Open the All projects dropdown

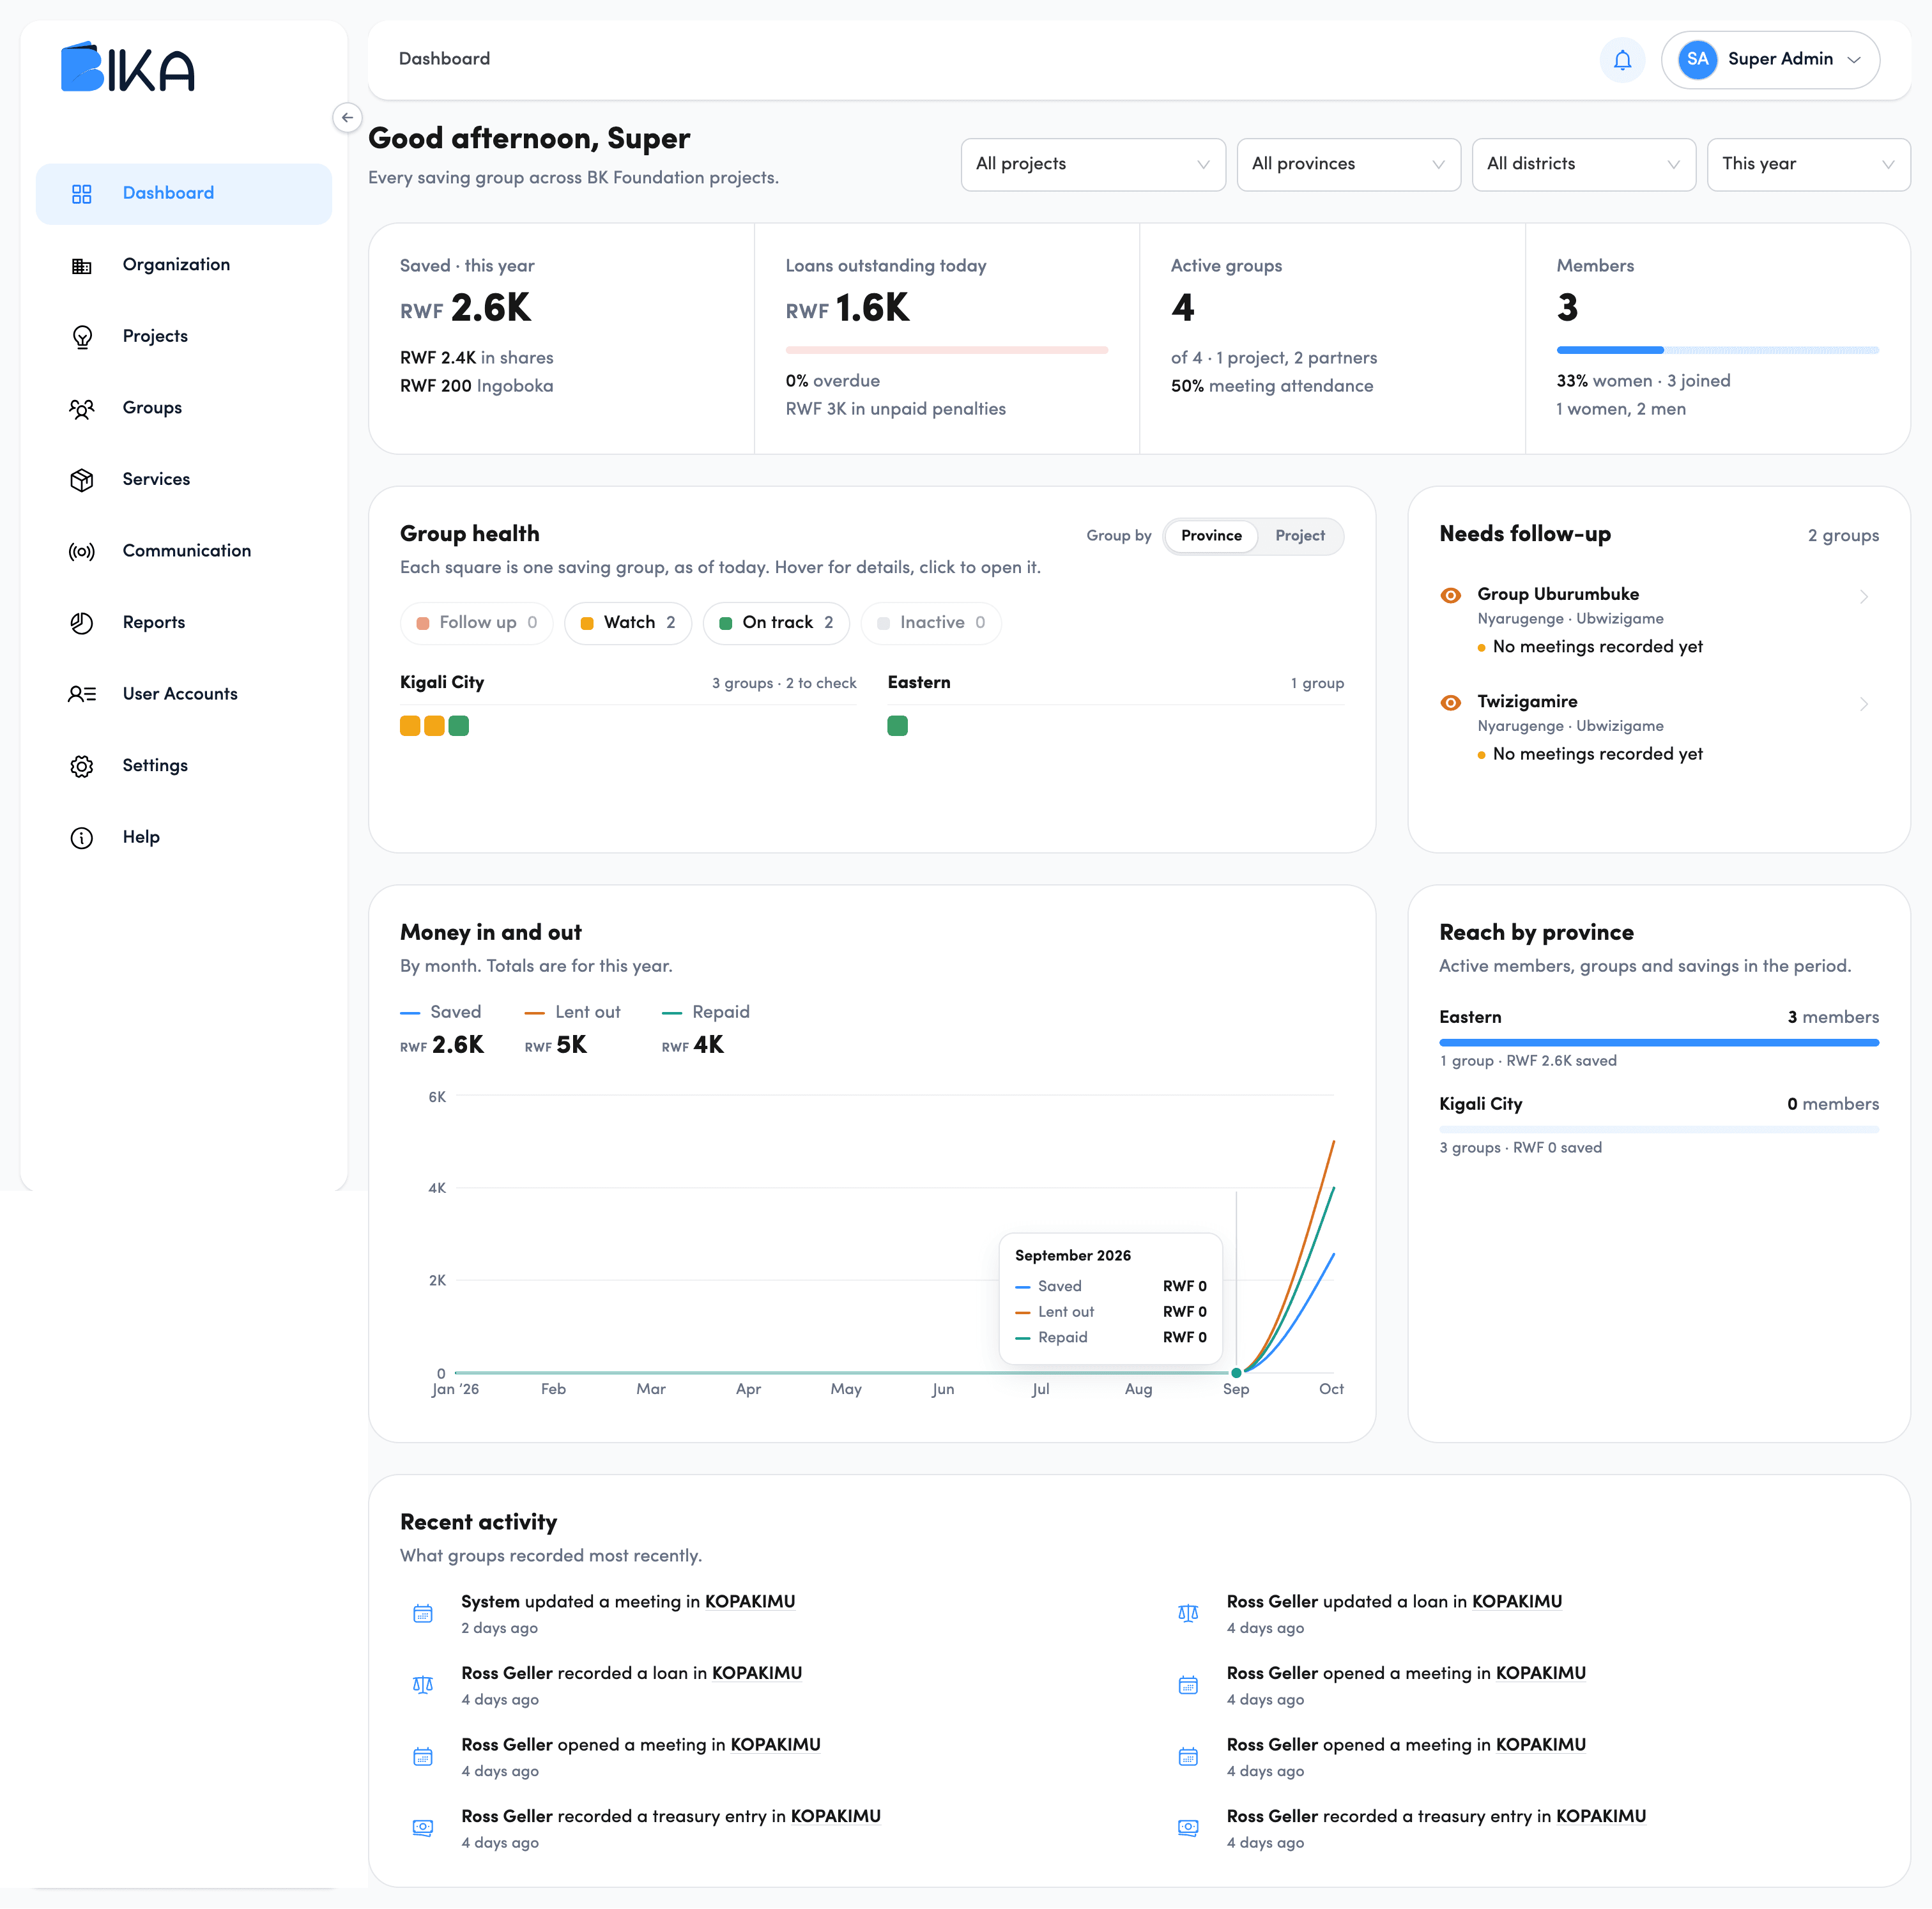tap(1093, 164)
